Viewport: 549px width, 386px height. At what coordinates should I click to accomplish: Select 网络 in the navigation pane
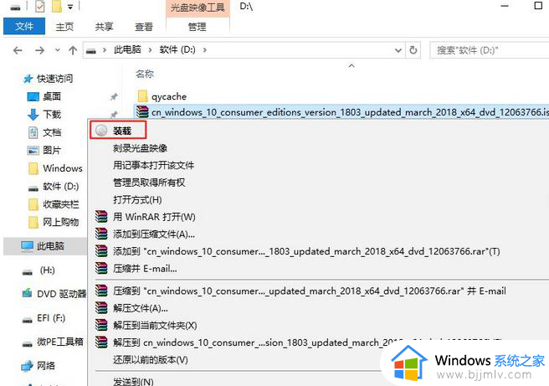pyautogui.click(x=46, y=366)
